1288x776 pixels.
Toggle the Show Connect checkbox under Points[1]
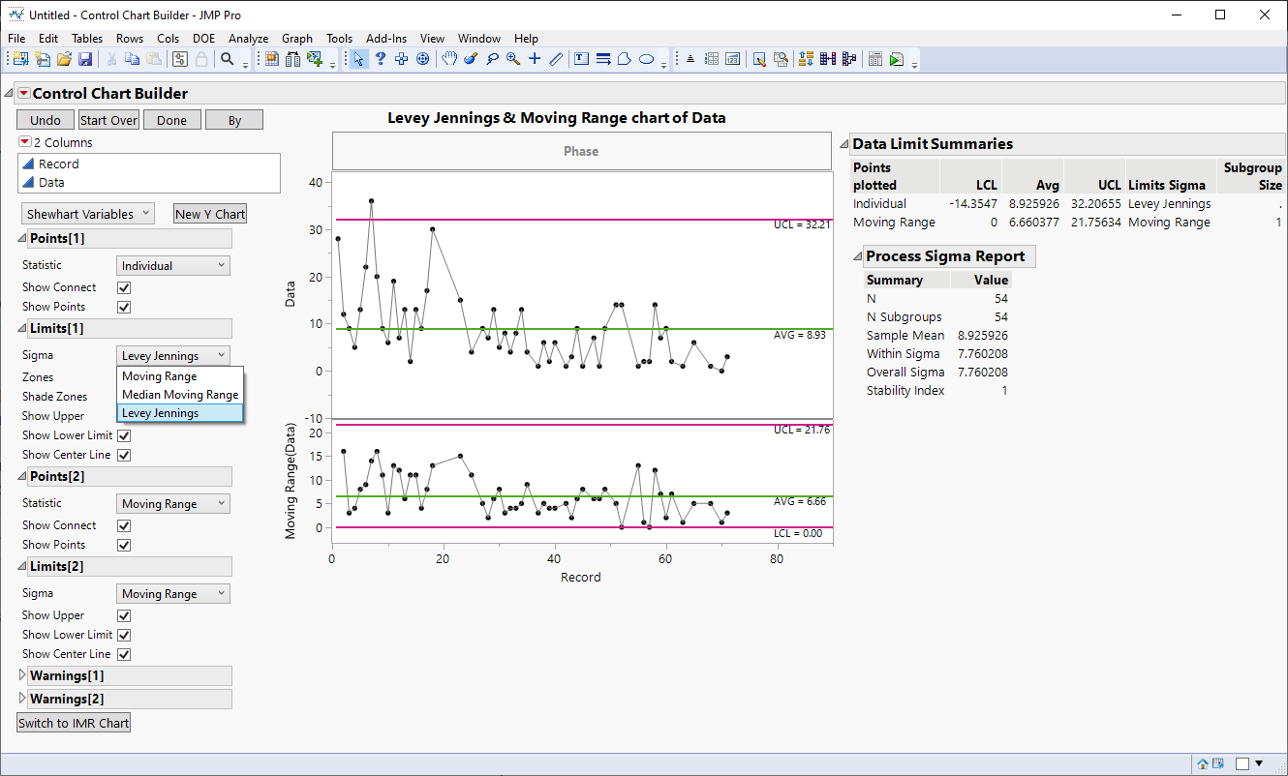tap(124, 287)
